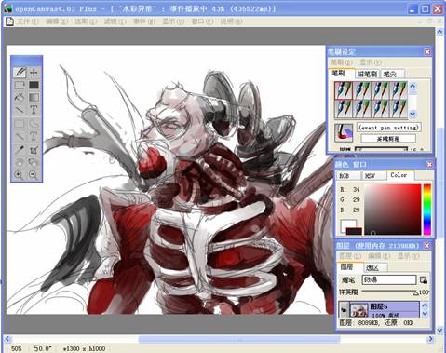Screen dimensions: 446x353
Task: Open the main menu bar's 显示 (V) menu
Action: pyautogui.click(x=173, y=21)
